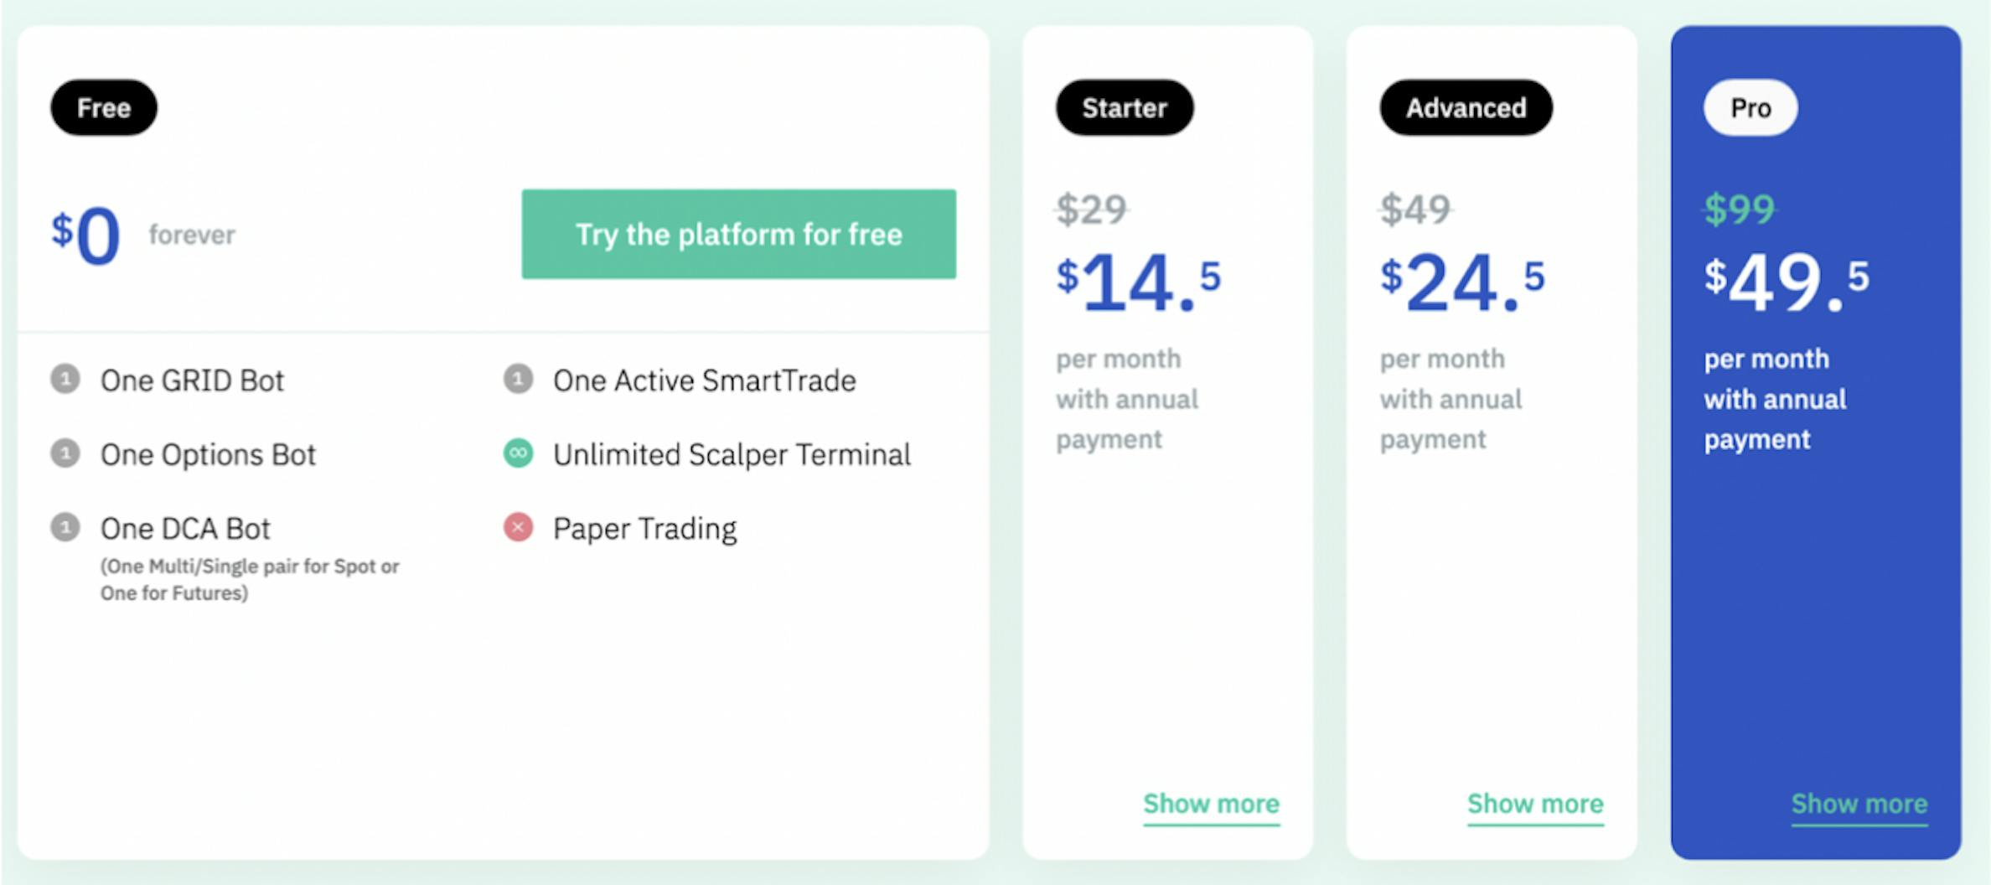Expand Show more on the Pro plan card
This screenshot has width=1991, height=885.
point(1859,804)
